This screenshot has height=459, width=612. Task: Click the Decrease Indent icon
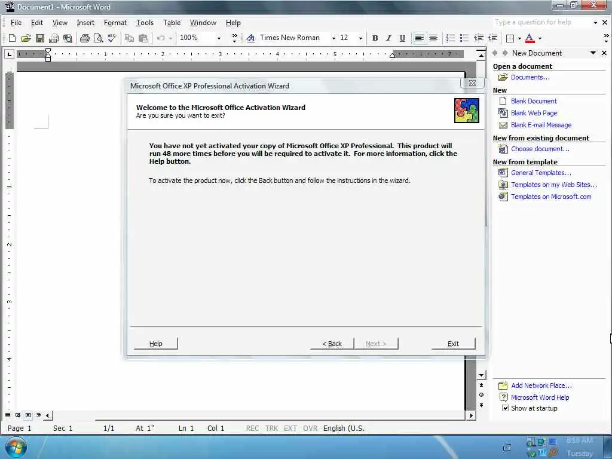479,38
